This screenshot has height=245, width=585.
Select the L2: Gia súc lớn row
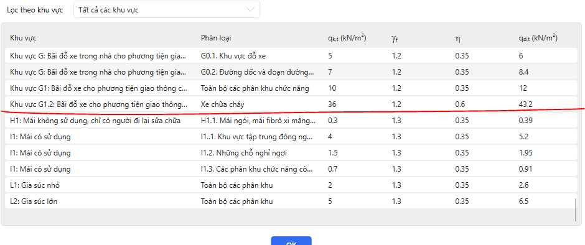(291, 201)
